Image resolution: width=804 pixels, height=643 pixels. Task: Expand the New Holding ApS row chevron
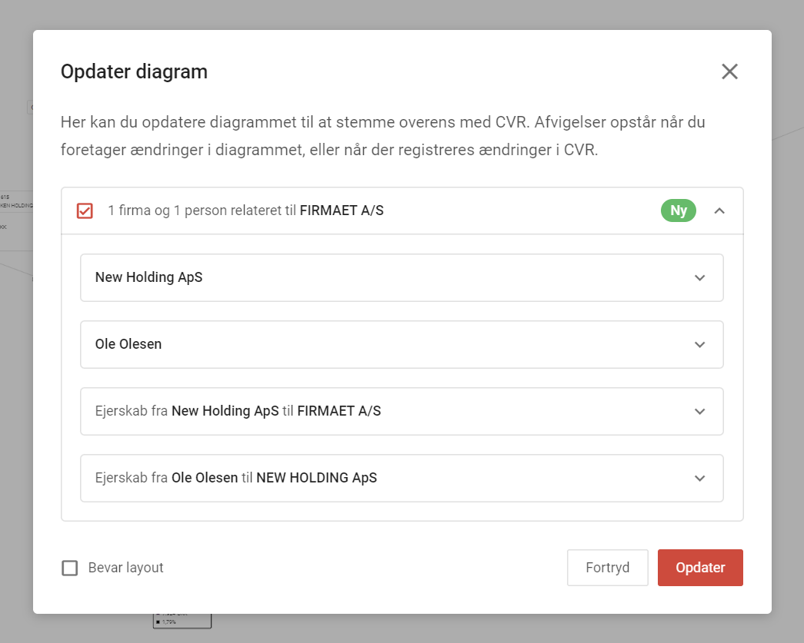[x=700, y=277]
